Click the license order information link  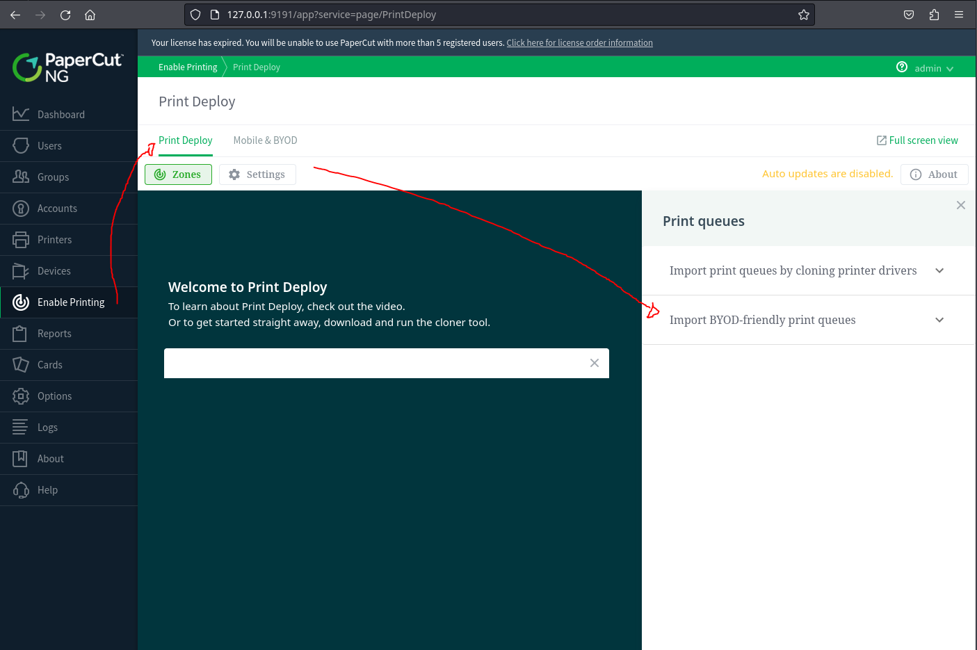pos(579,42)
